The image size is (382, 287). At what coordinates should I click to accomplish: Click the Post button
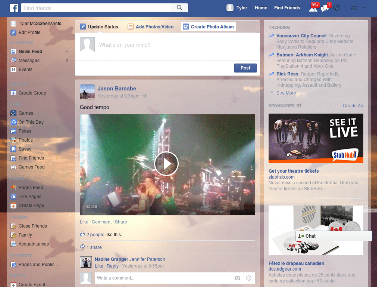tap(245, 68)
